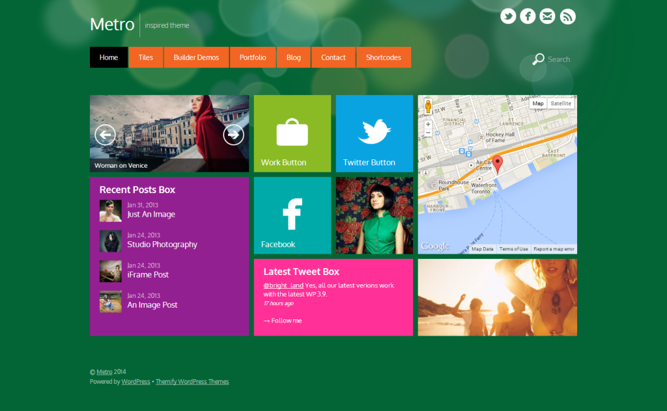Image resolution: width=667 pixels, height=411 pixels.
Task: Open the iFrame Post link
Action: [x=148, y=274]
